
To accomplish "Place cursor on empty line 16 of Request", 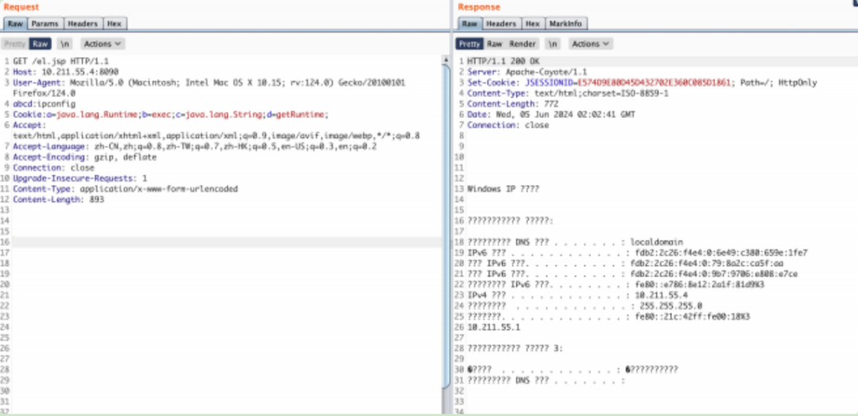I will tap(222, 242).
